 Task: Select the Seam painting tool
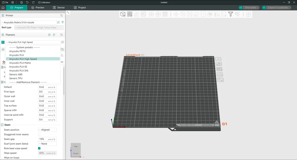pos(224,14)
